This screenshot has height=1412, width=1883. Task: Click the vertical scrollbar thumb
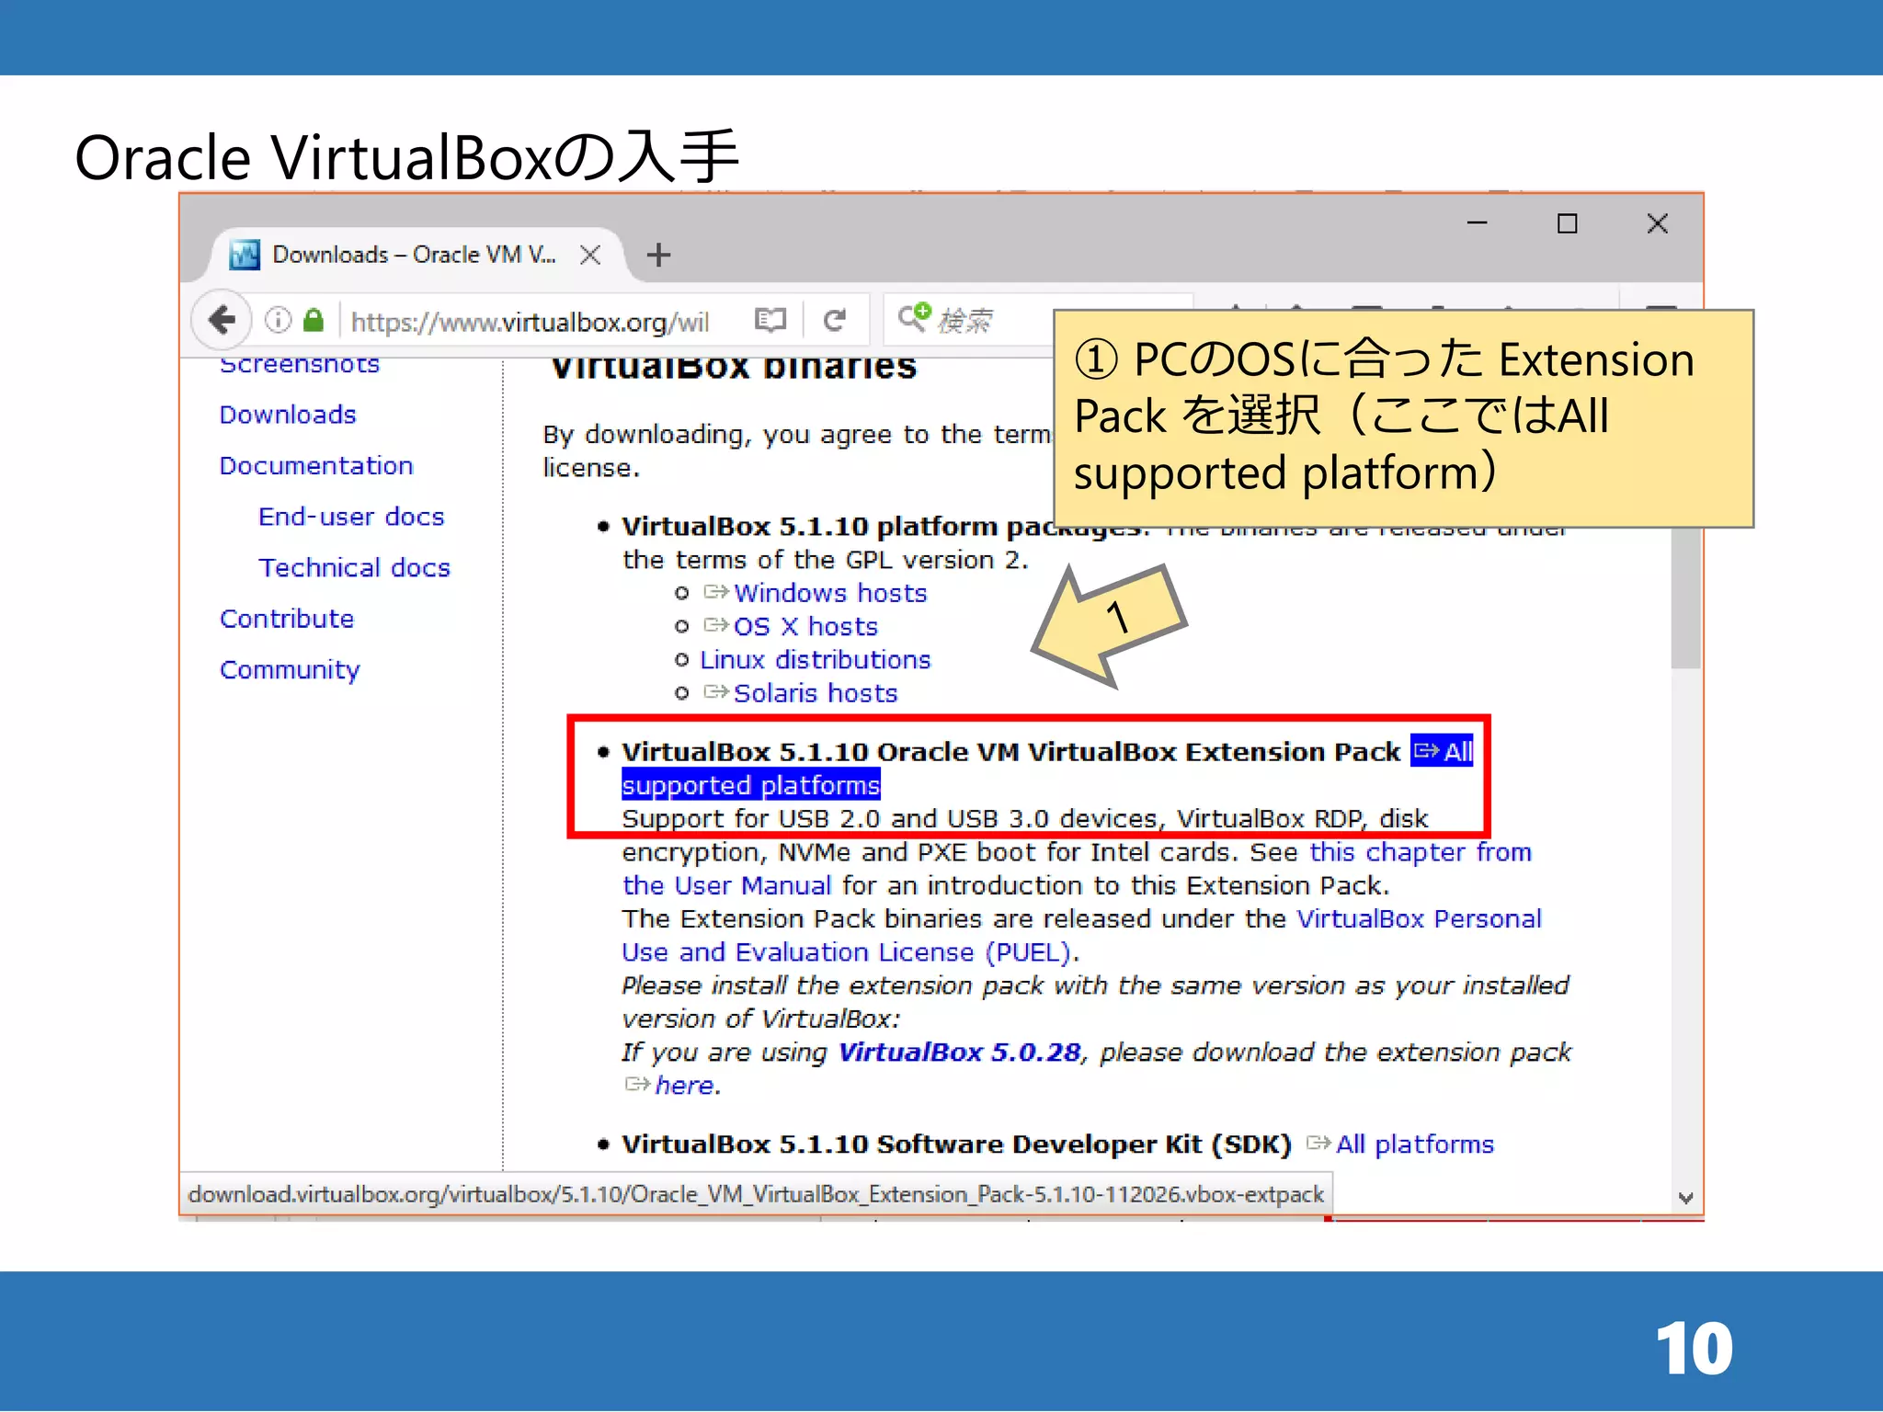pyautogui.click(x=1685, y=598)
